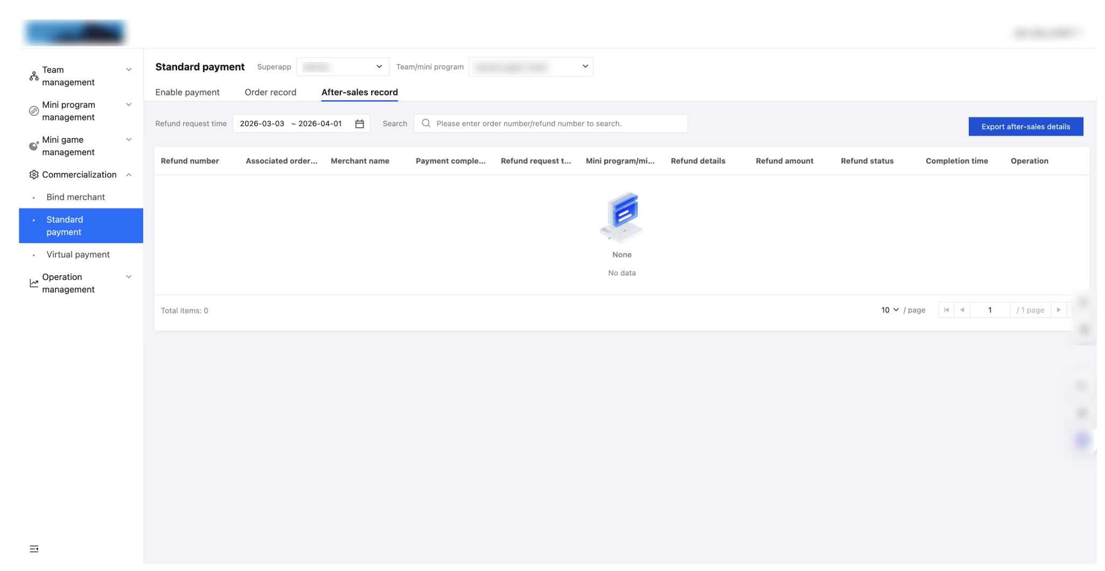
Task: Expand the Mini game management chevron
Action: coord(129,140)
